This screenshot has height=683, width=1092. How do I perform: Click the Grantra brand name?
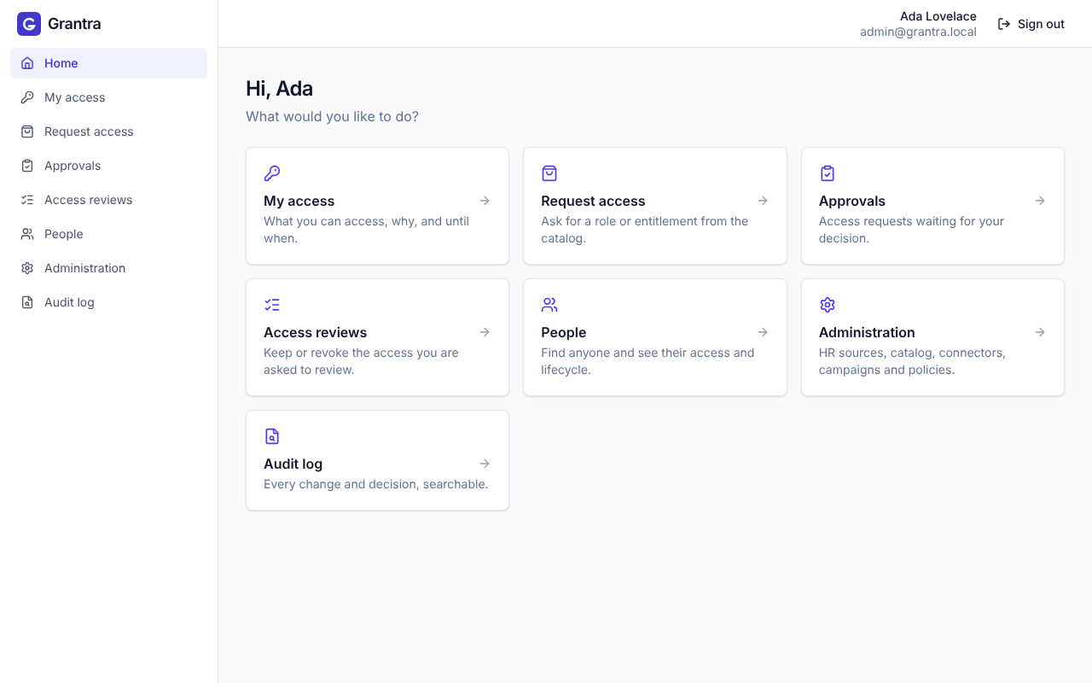74,24
